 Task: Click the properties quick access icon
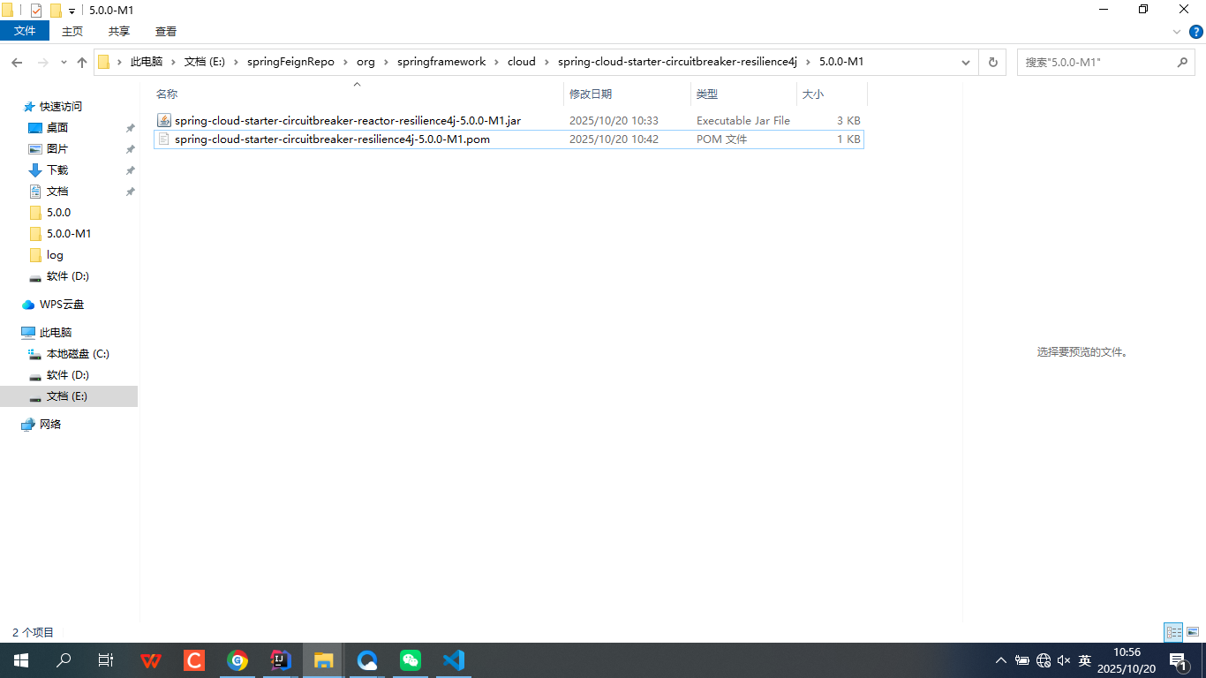coord(36,11)
